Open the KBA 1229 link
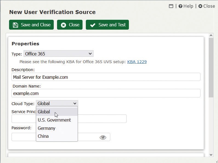The width and height of the screenshot is (218, 163). point(137,62)
